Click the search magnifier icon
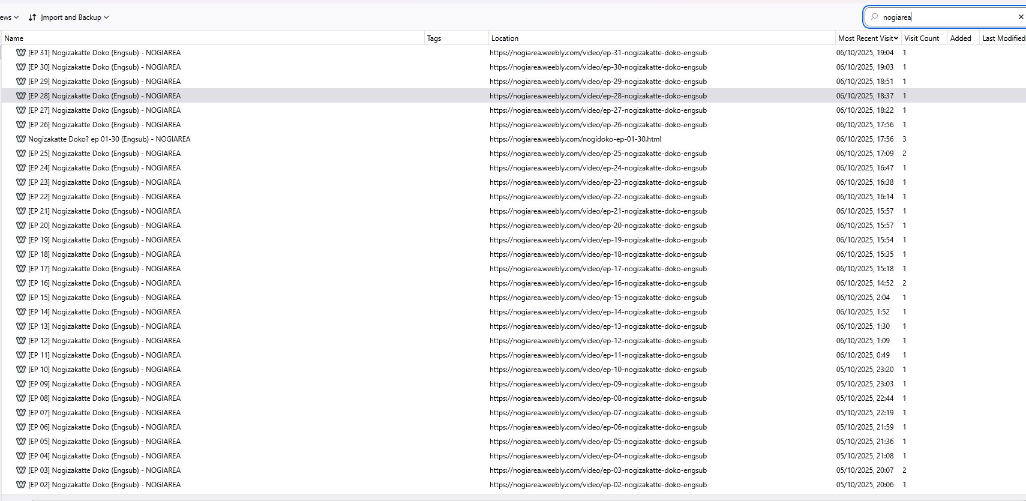 tap(874, 17)
